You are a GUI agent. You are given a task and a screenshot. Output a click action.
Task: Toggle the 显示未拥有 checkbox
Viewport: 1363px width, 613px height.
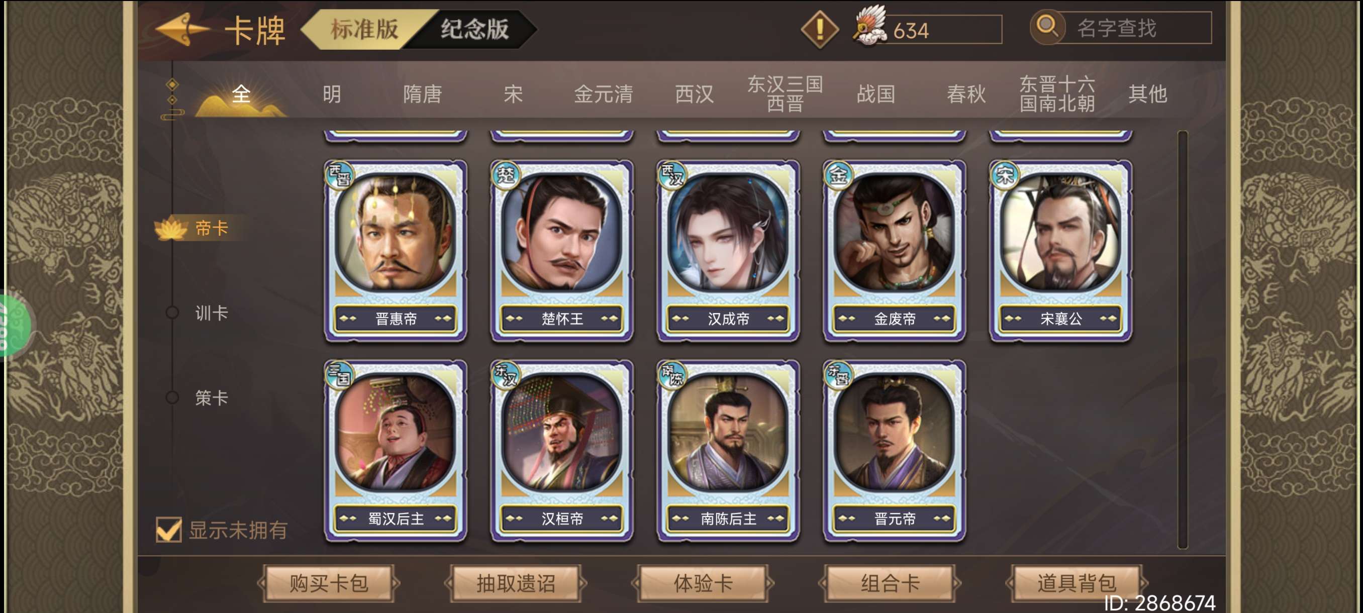pos(169,529)
